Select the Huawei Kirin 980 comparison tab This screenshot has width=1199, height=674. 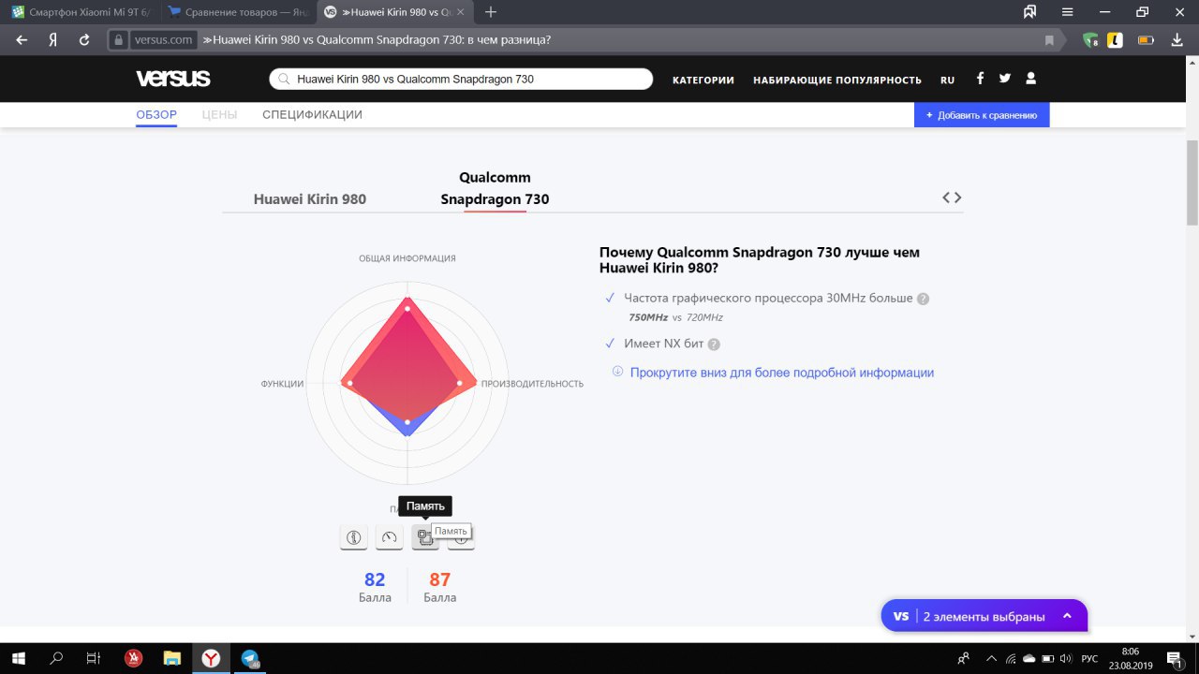click(310, 199)
